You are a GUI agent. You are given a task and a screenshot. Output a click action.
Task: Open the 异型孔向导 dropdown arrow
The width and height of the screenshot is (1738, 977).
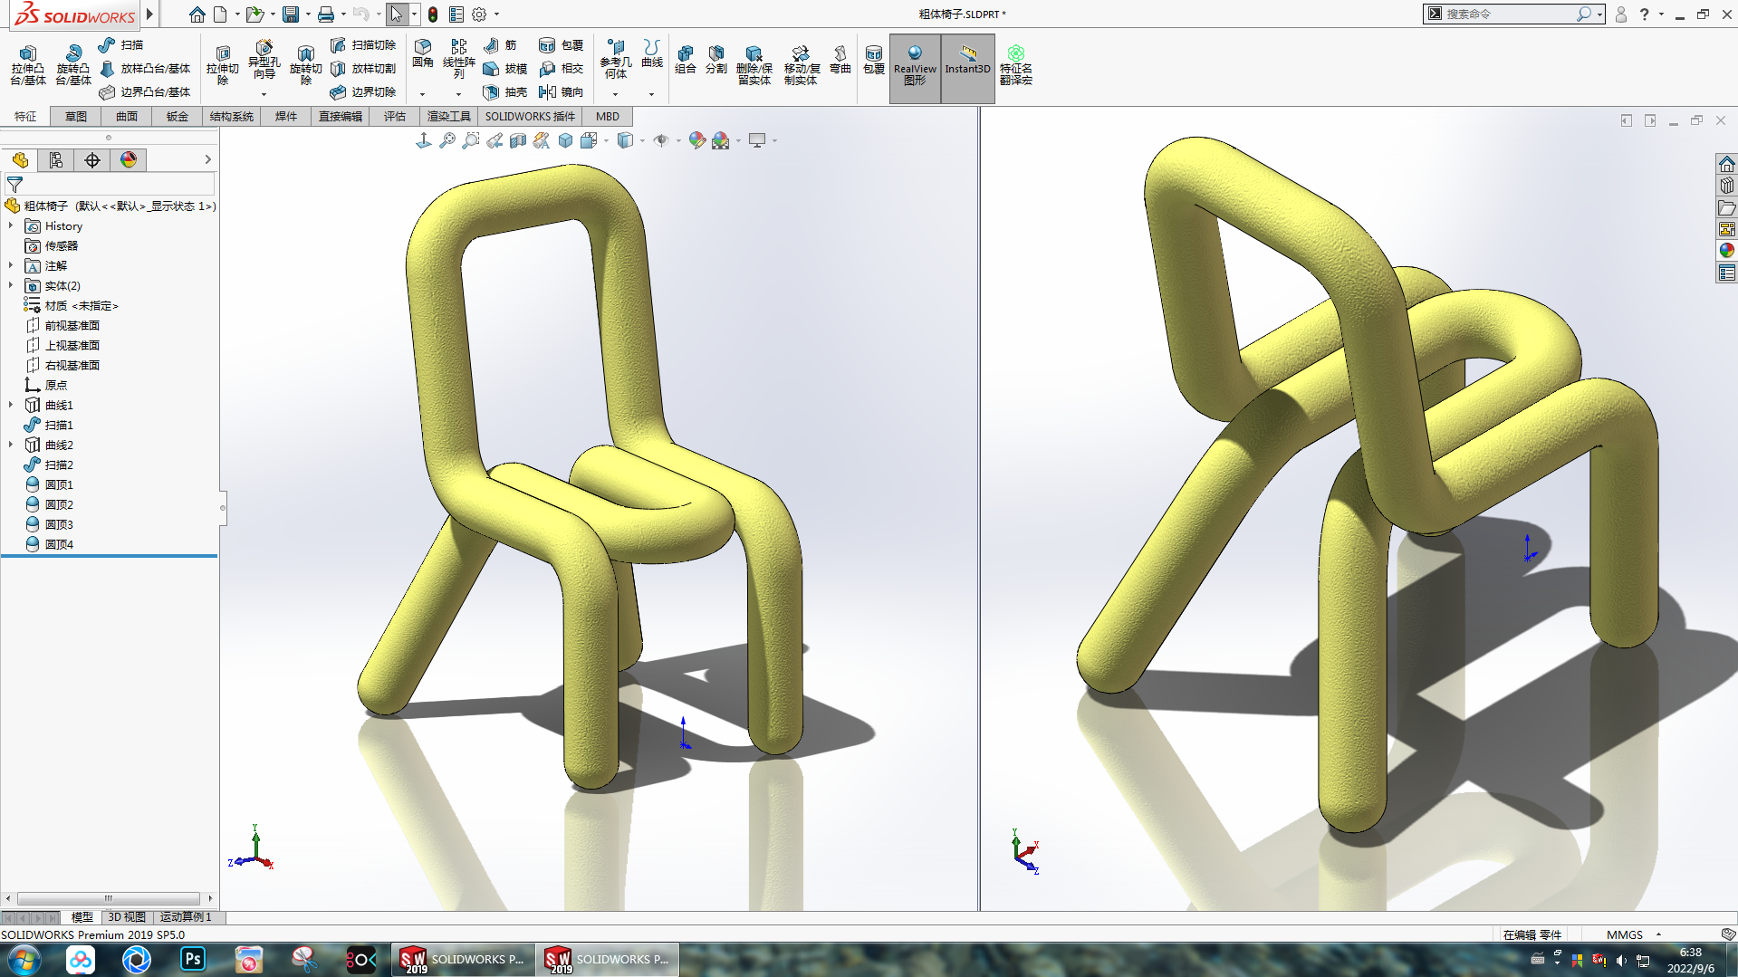264,94
